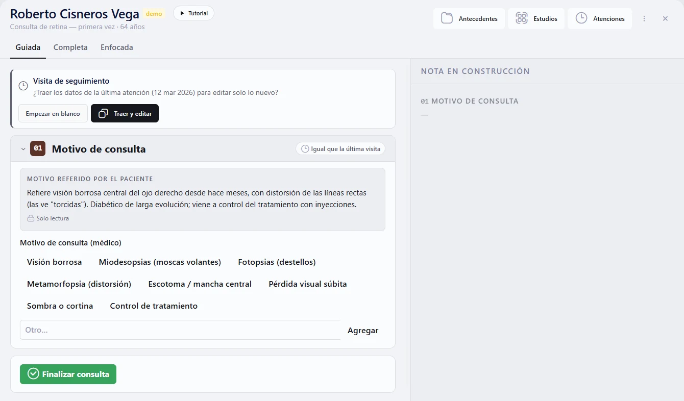Toggle the Miodesopsias (moscas volantes) chip
Screen dimensions: 684x401
click(x=160, y=262)
